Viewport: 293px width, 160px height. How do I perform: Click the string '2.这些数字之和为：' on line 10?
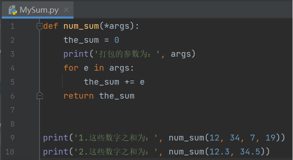[116, 152]
